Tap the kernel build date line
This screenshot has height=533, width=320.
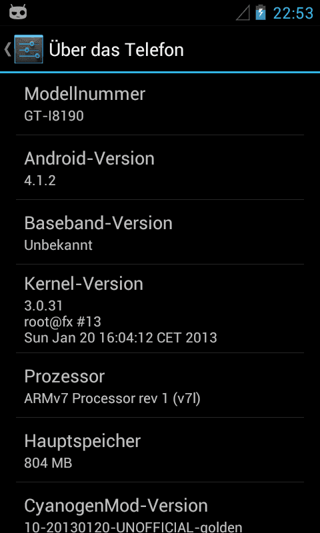(x=121, y=338)
